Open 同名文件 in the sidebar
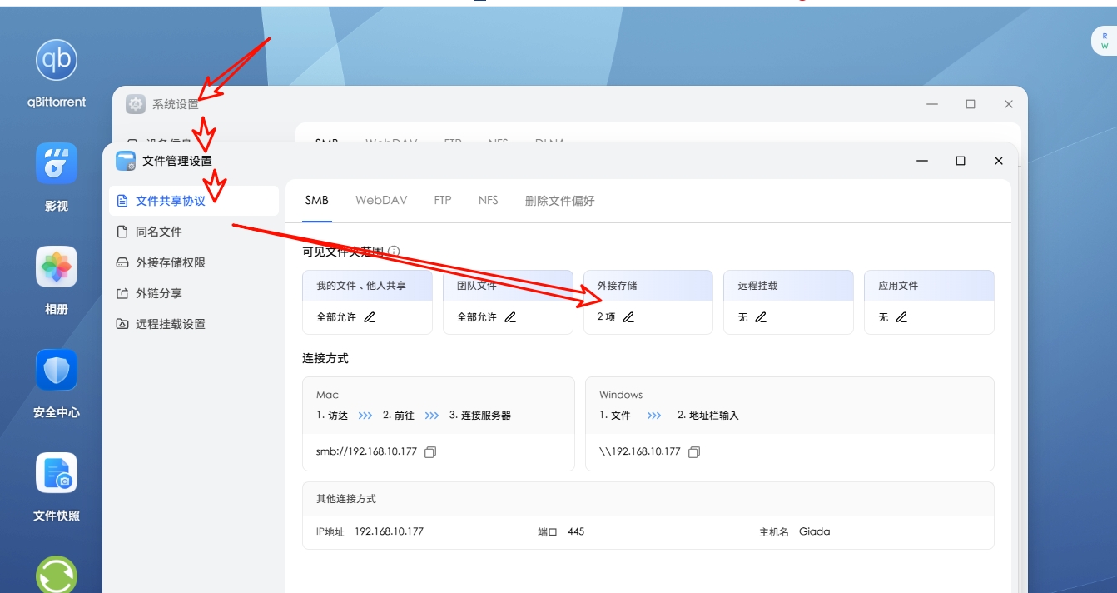The width and height of the screenshot is (1117, 593). [x=194, y=232]
